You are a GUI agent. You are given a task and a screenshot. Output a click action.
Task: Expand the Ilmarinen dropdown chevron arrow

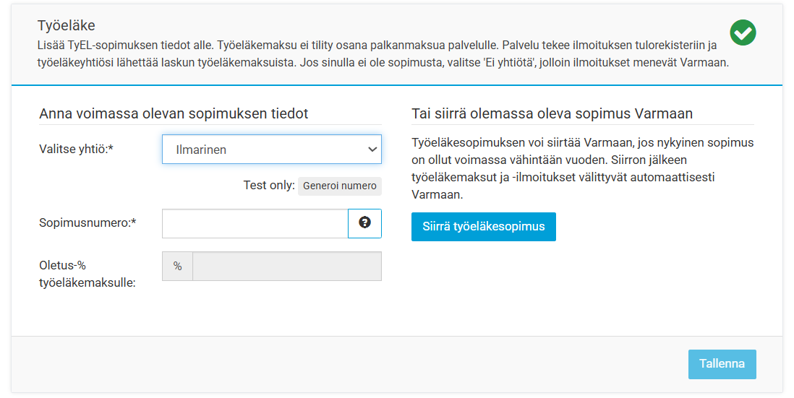(372, 150)
